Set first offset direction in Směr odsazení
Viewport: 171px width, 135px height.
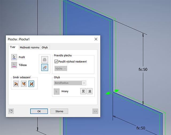pos(16,84)
